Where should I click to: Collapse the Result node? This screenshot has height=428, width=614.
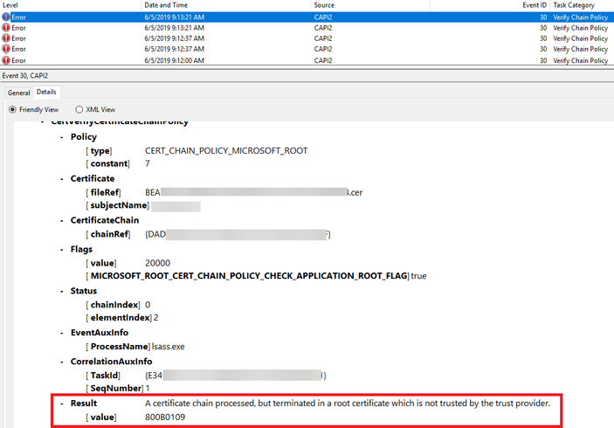62,404
